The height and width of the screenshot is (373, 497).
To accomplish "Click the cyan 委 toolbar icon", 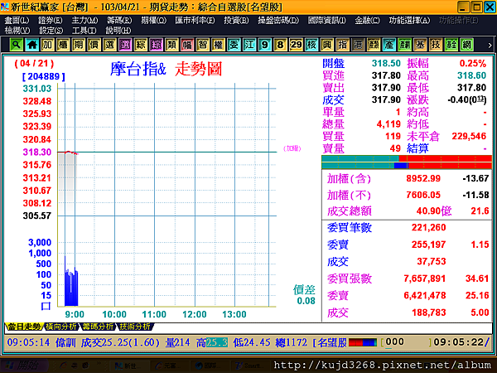I will 234,45.
